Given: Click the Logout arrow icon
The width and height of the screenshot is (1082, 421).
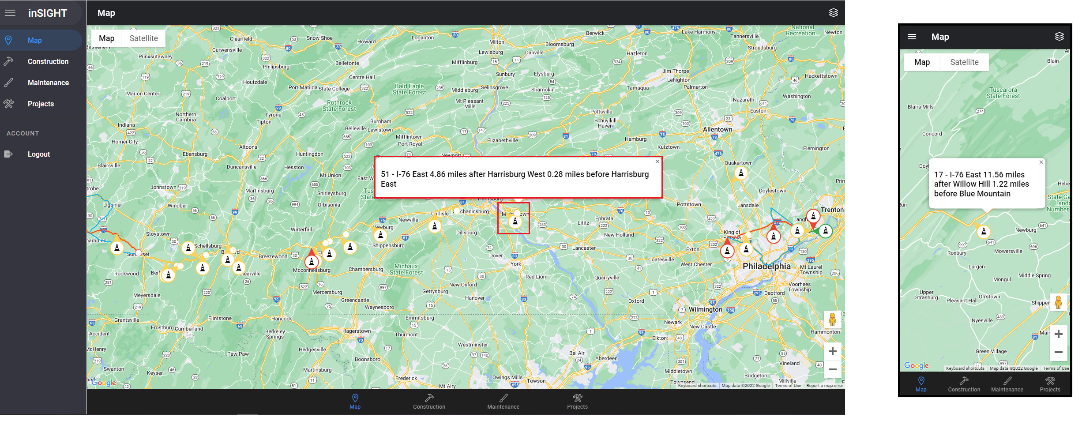Looking at the screenshot, I should coord(8,154).
